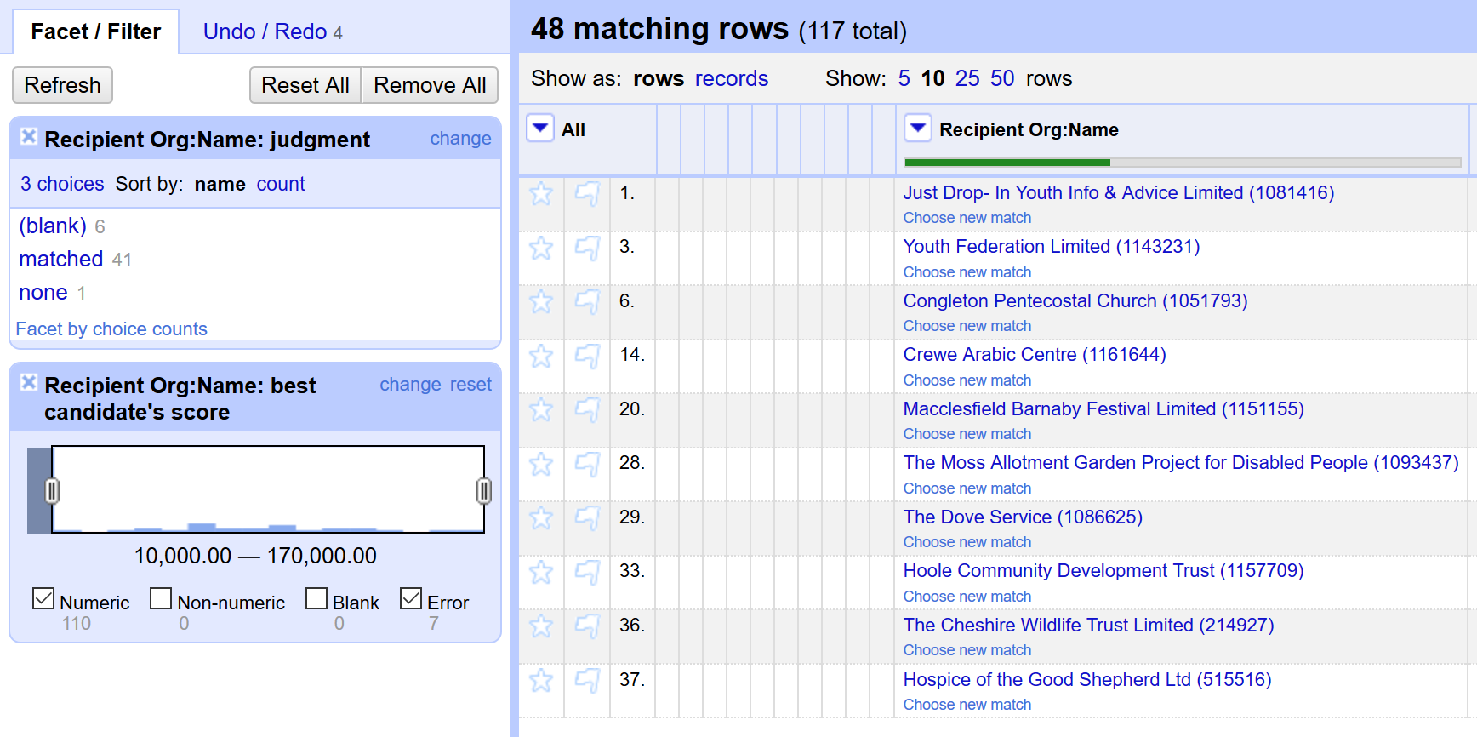Screen dimensions: 1477x737
Task: Open Recipient Org:Name column dropdown menu
Action: [917, 128]
